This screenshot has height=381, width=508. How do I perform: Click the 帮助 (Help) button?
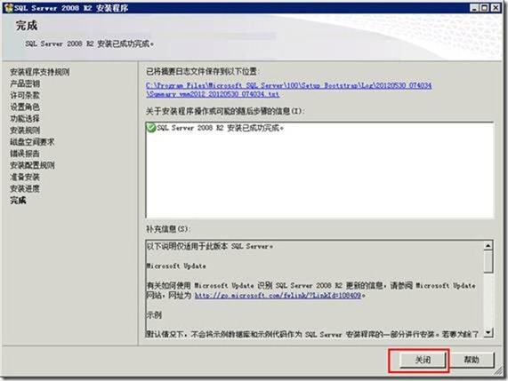[472, 360]
